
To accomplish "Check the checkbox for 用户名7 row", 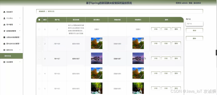I will click(39, 58).
